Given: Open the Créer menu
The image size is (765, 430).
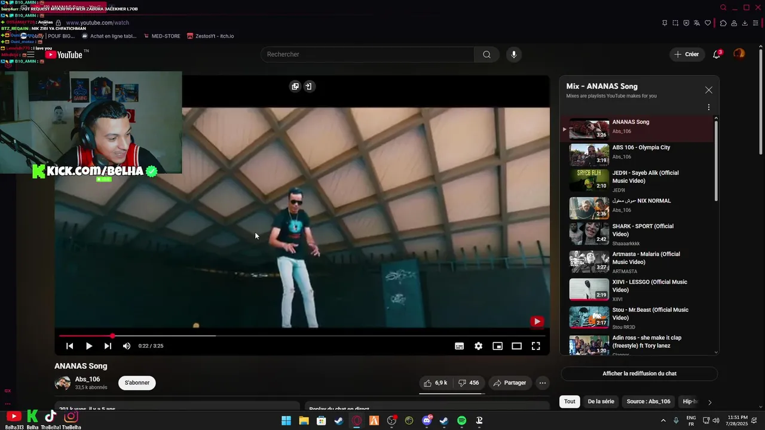Looking at the screenshot, I should 686,54.
